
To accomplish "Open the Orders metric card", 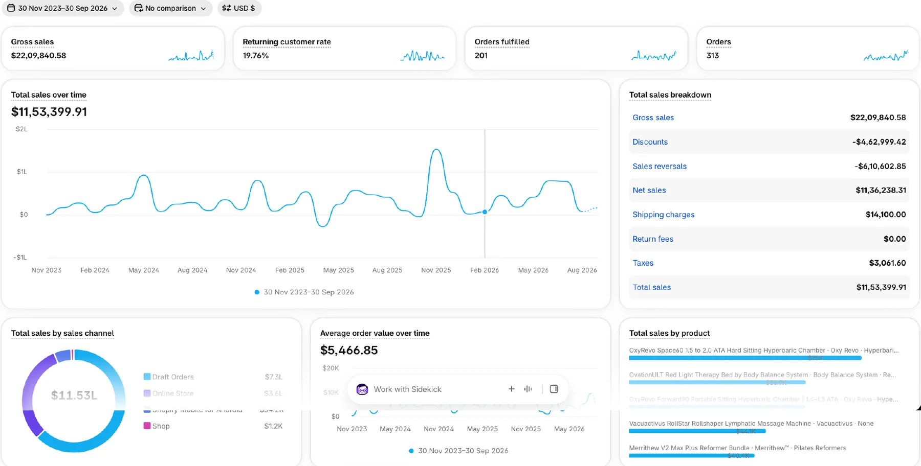I will 808,49.
